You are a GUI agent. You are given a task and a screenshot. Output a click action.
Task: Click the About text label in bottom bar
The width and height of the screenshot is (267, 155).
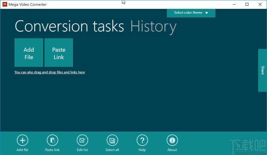point(172,150)
